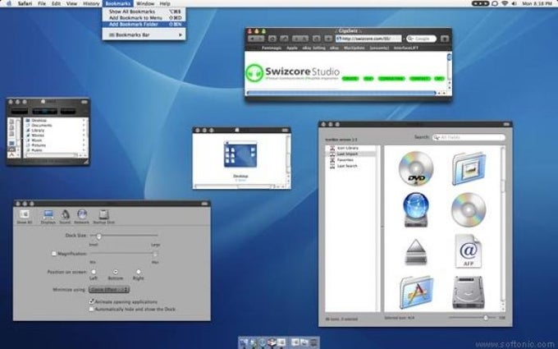Enable Automatically hide and show the Dock
This screenshot has height=349, width=558.
tap(91, 309)
